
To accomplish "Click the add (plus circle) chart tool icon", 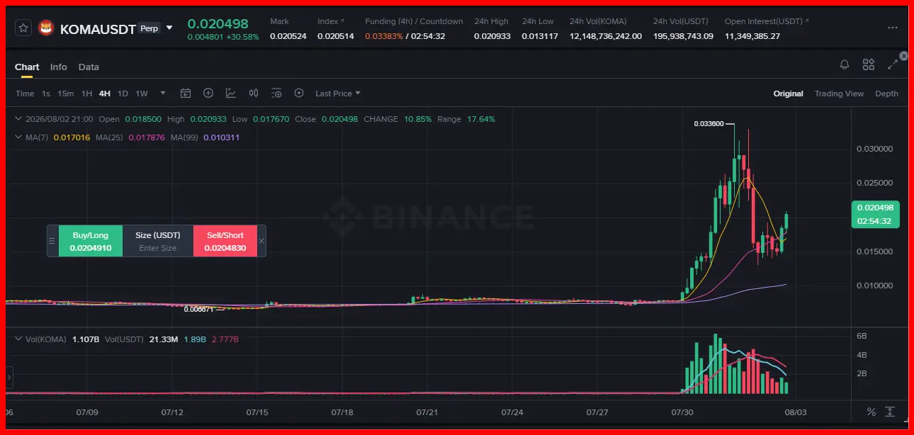I will pyautogui.click(x=208, y=93).
